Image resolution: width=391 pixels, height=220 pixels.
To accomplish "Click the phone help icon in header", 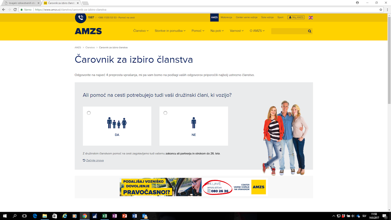I will 81,18.
